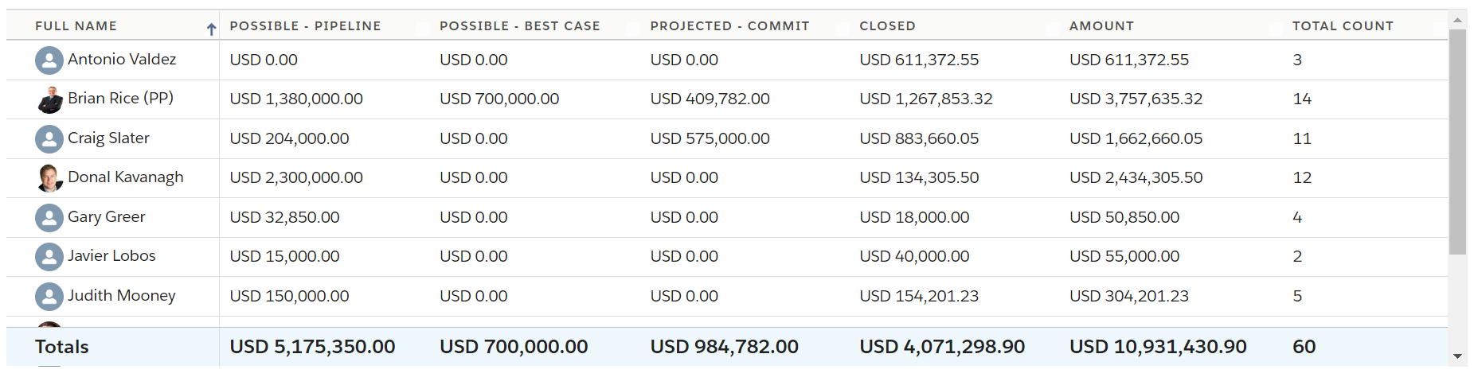Image resolution: width=1474 pixels, height=385 pixels.
Task: Sort by Possible - Best Case header
Action: point(520,25)
